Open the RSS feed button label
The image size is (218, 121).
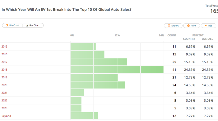[210, 26]
